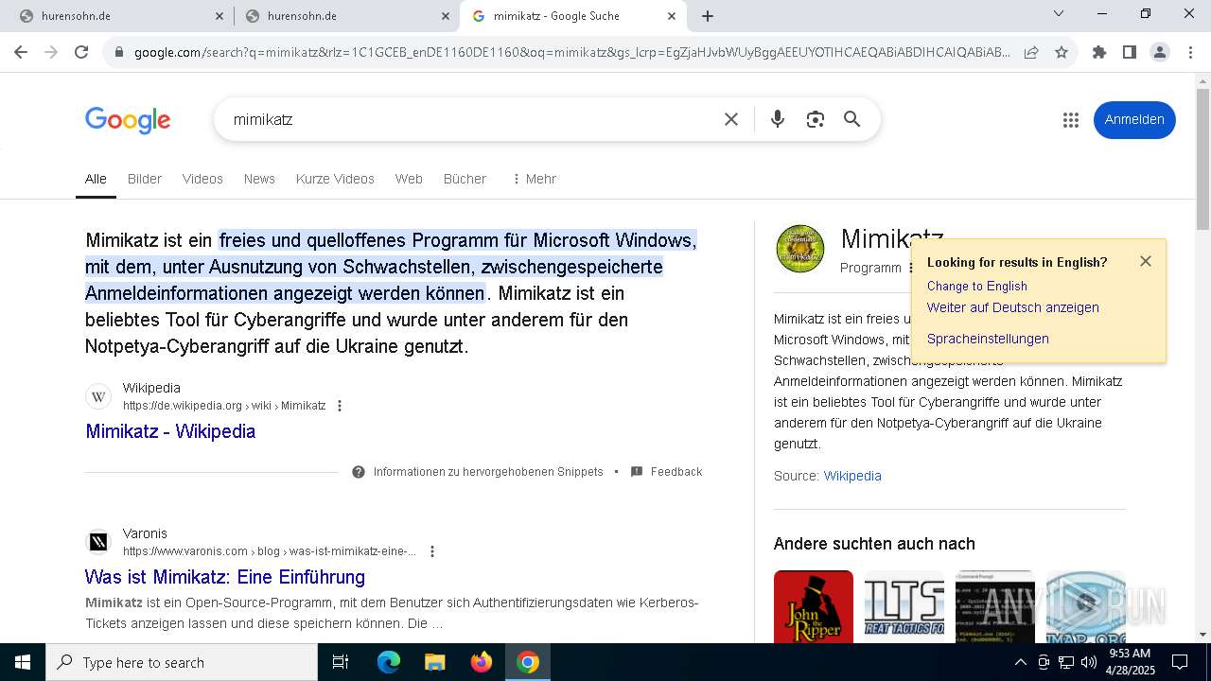
Task: Start voice search with microphone
Action: (x=778, y=119)
